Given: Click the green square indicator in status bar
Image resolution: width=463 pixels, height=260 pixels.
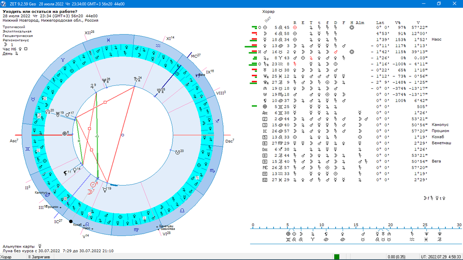Looking at the screenshot, I should (x=337, y=257).
